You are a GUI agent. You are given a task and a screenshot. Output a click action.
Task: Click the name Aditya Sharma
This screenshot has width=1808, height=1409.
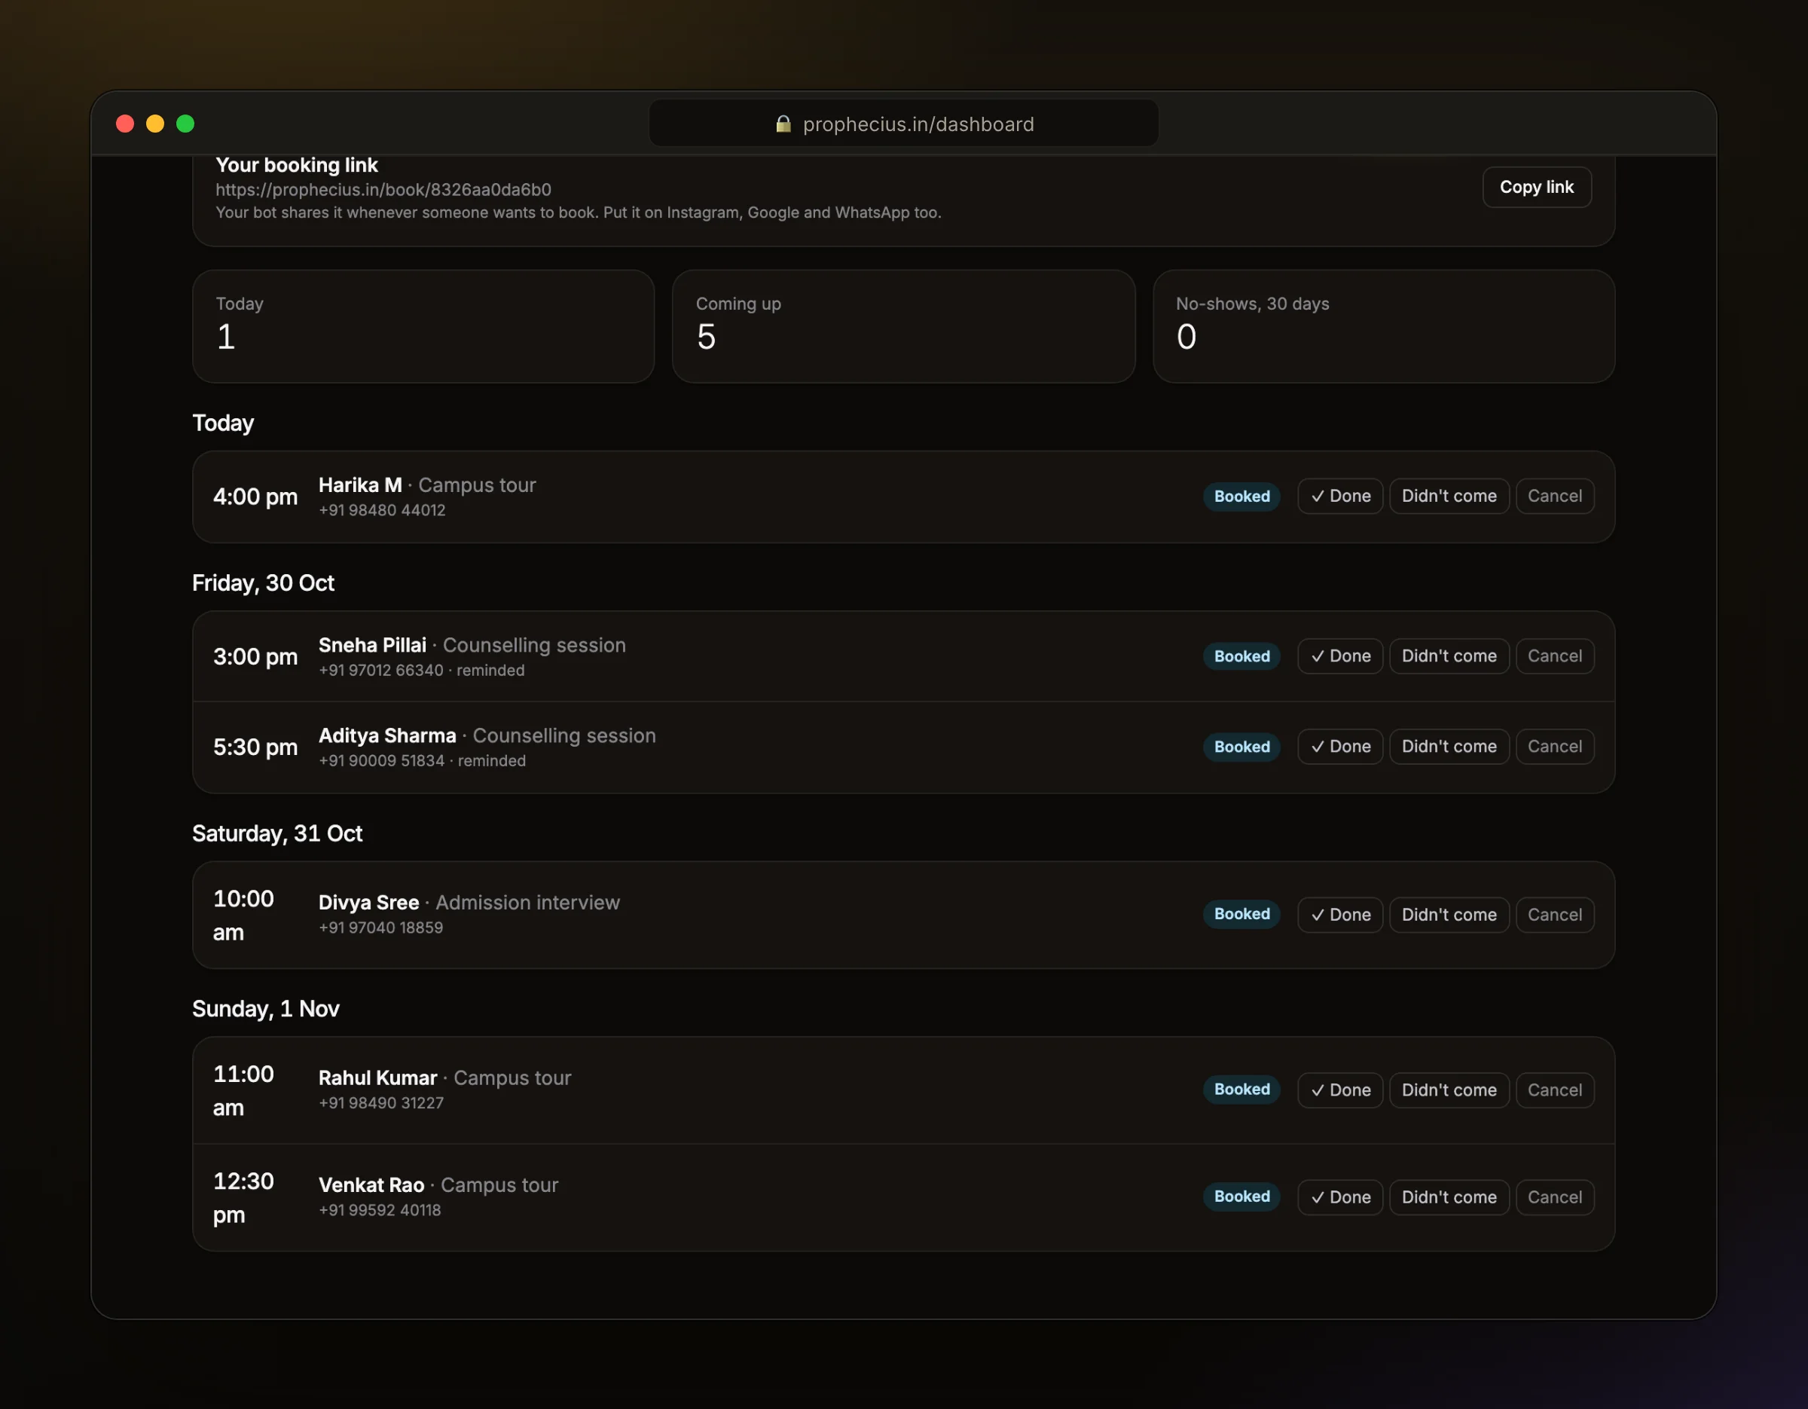(x=387, y=736)
